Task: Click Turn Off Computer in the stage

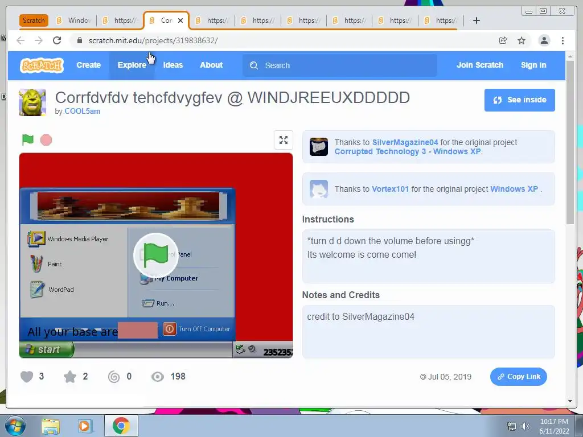Action: coord(196,329)
